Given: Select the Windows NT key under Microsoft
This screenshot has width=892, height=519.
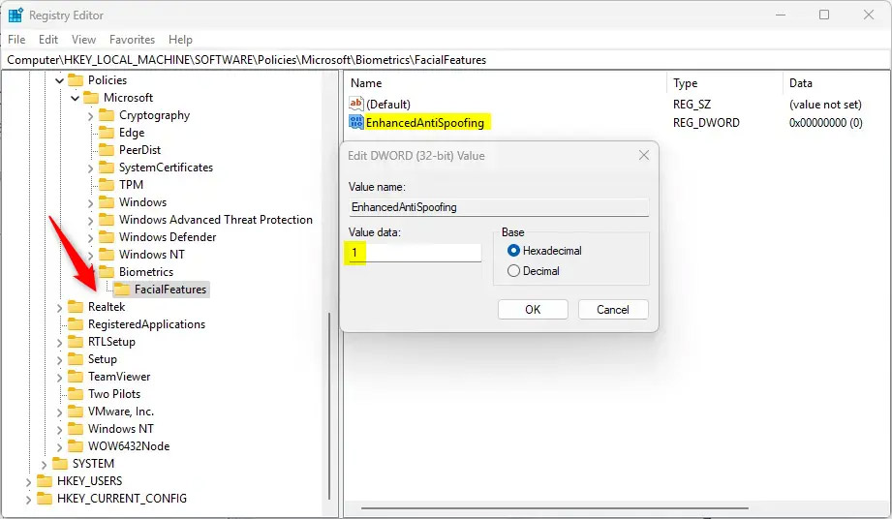Looking at the screenshot, I should pos(151,255).
